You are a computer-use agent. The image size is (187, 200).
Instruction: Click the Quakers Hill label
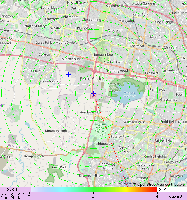(115, 6)
